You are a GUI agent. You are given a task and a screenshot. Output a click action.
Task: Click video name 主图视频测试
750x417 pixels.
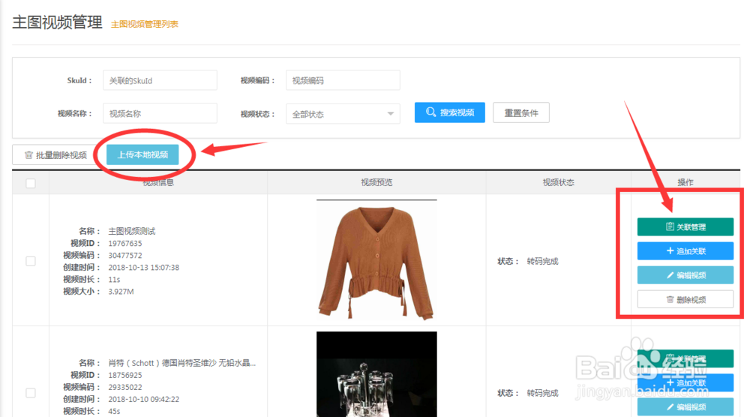pyautogui.click(x=131, y=231)
